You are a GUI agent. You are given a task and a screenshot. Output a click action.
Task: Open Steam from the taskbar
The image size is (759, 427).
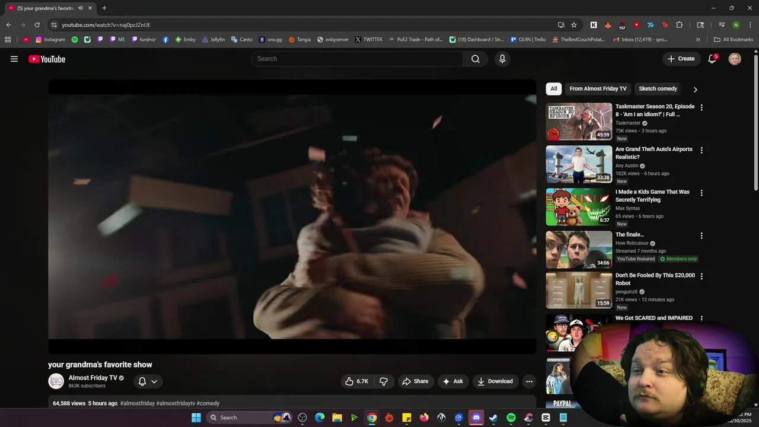(493, 418)
